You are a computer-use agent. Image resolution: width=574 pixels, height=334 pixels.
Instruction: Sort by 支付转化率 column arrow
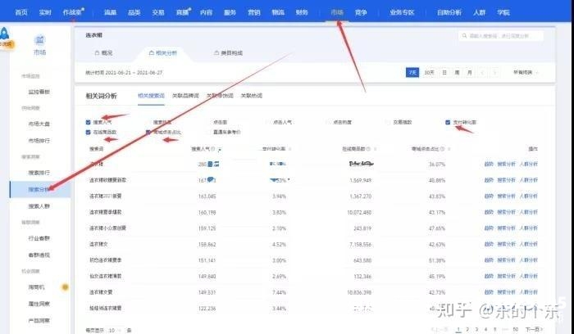pyautogui.click(x=289, y=149)
